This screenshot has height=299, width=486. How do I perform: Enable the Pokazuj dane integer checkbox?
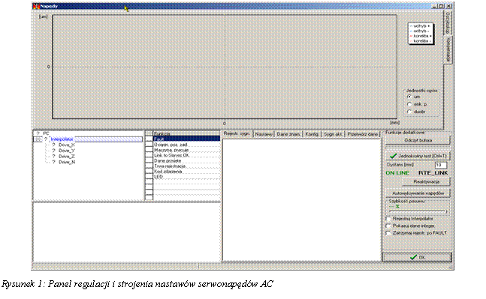pyautogui.click(x=388, y=226)
